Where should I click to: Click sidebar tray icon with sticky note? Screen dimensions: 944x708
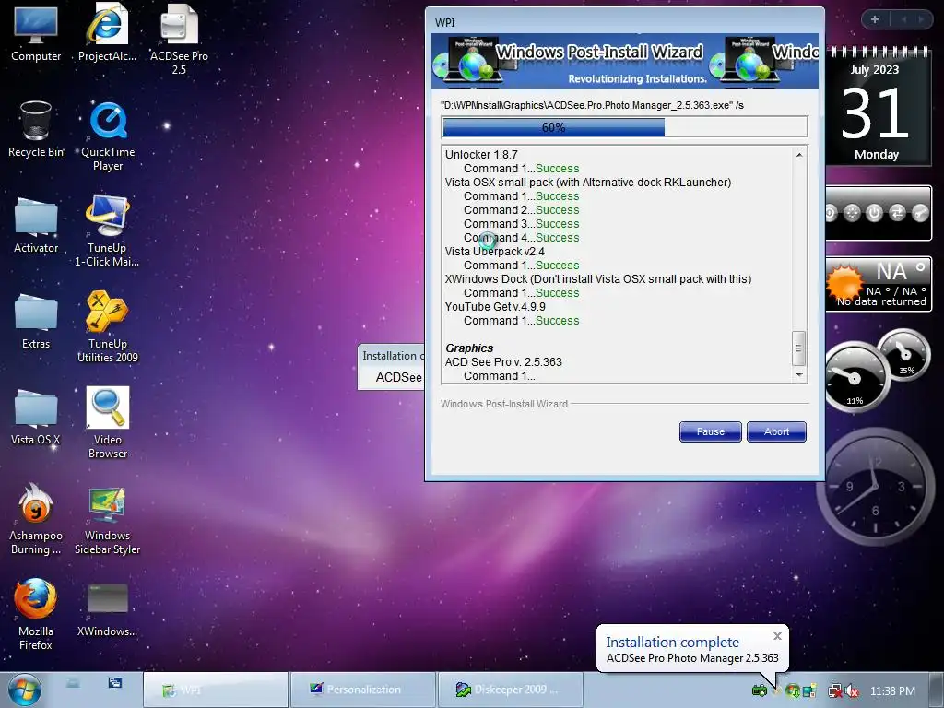click(809, 690)
